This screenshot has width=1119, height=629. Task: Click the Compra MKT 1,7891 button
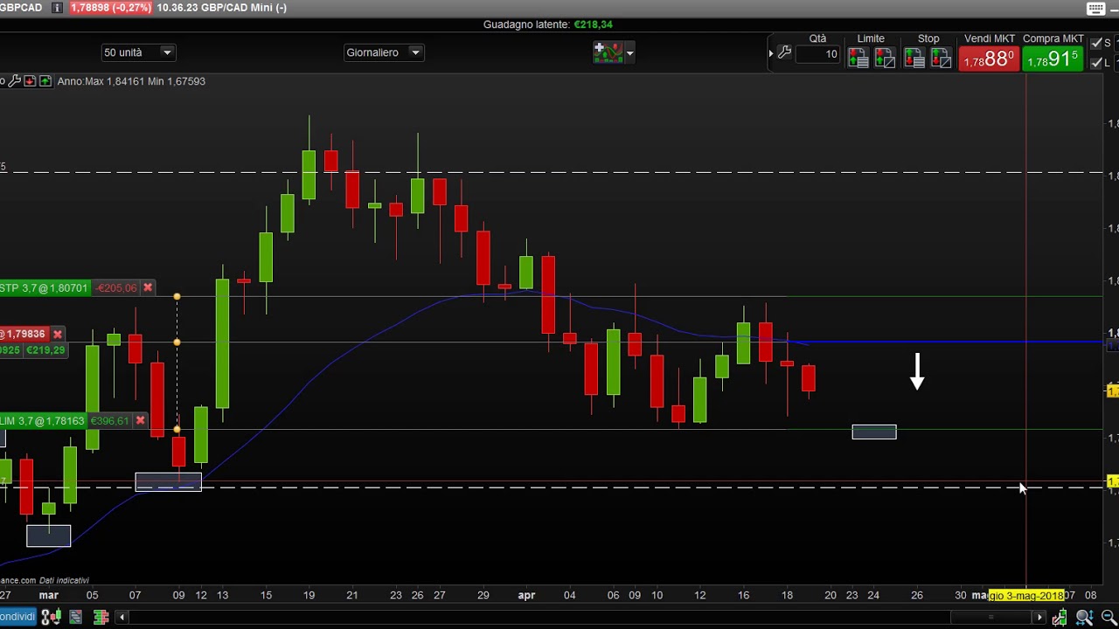coord(1053,59)
